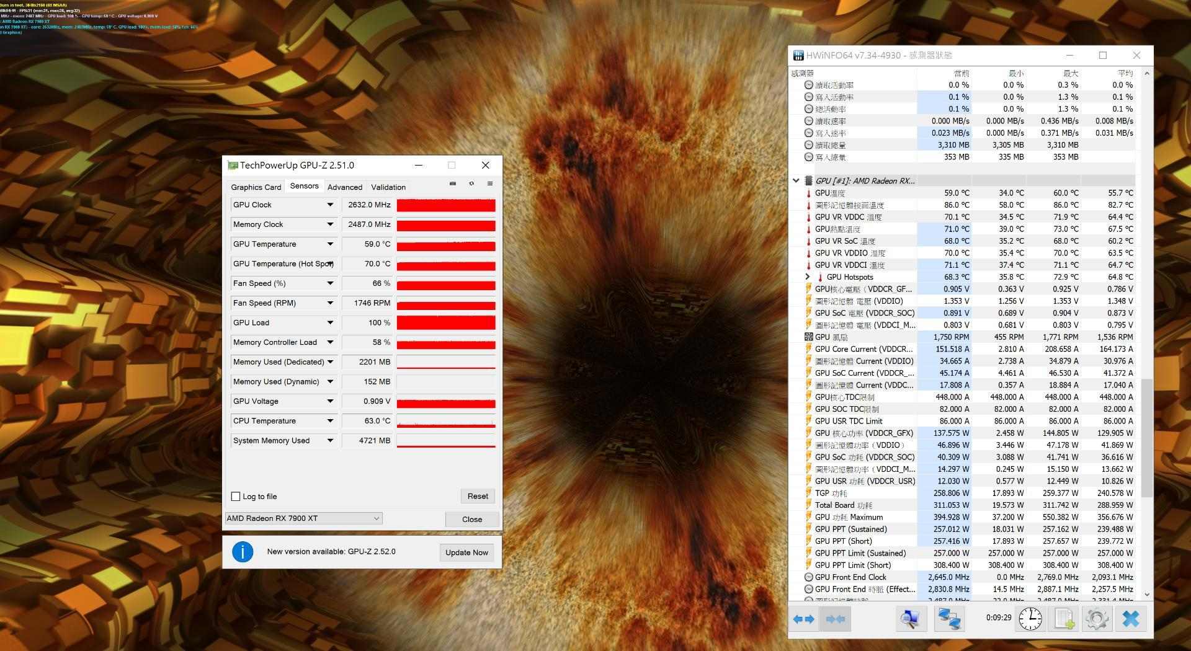Take a screenshot with the GPU-Z camera icon
Viewport: 1191px width, 651px height.
pos(452,184)
